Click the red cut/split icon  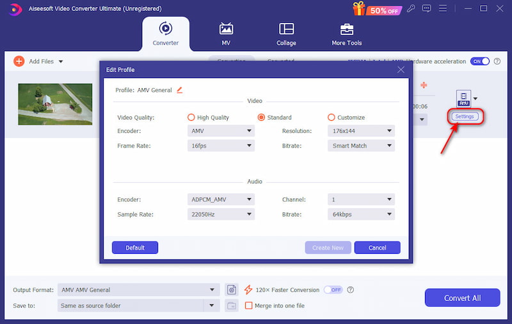click(424, 85)
